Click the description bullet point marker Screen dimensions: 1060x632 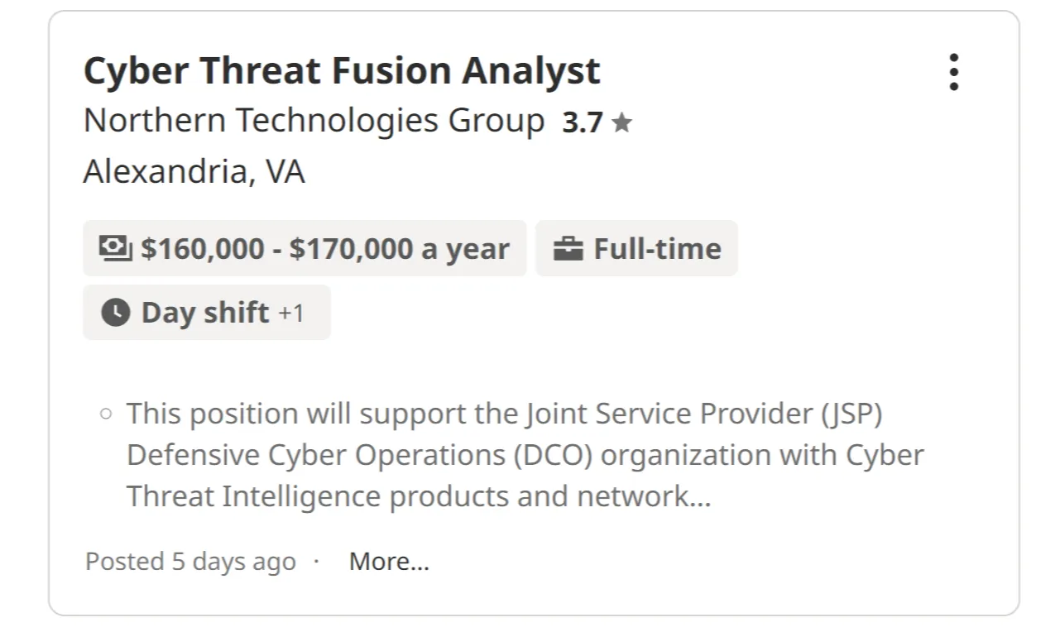pos(105,413)
